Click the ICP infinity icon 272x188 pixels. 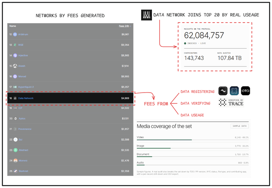[15, 108]
